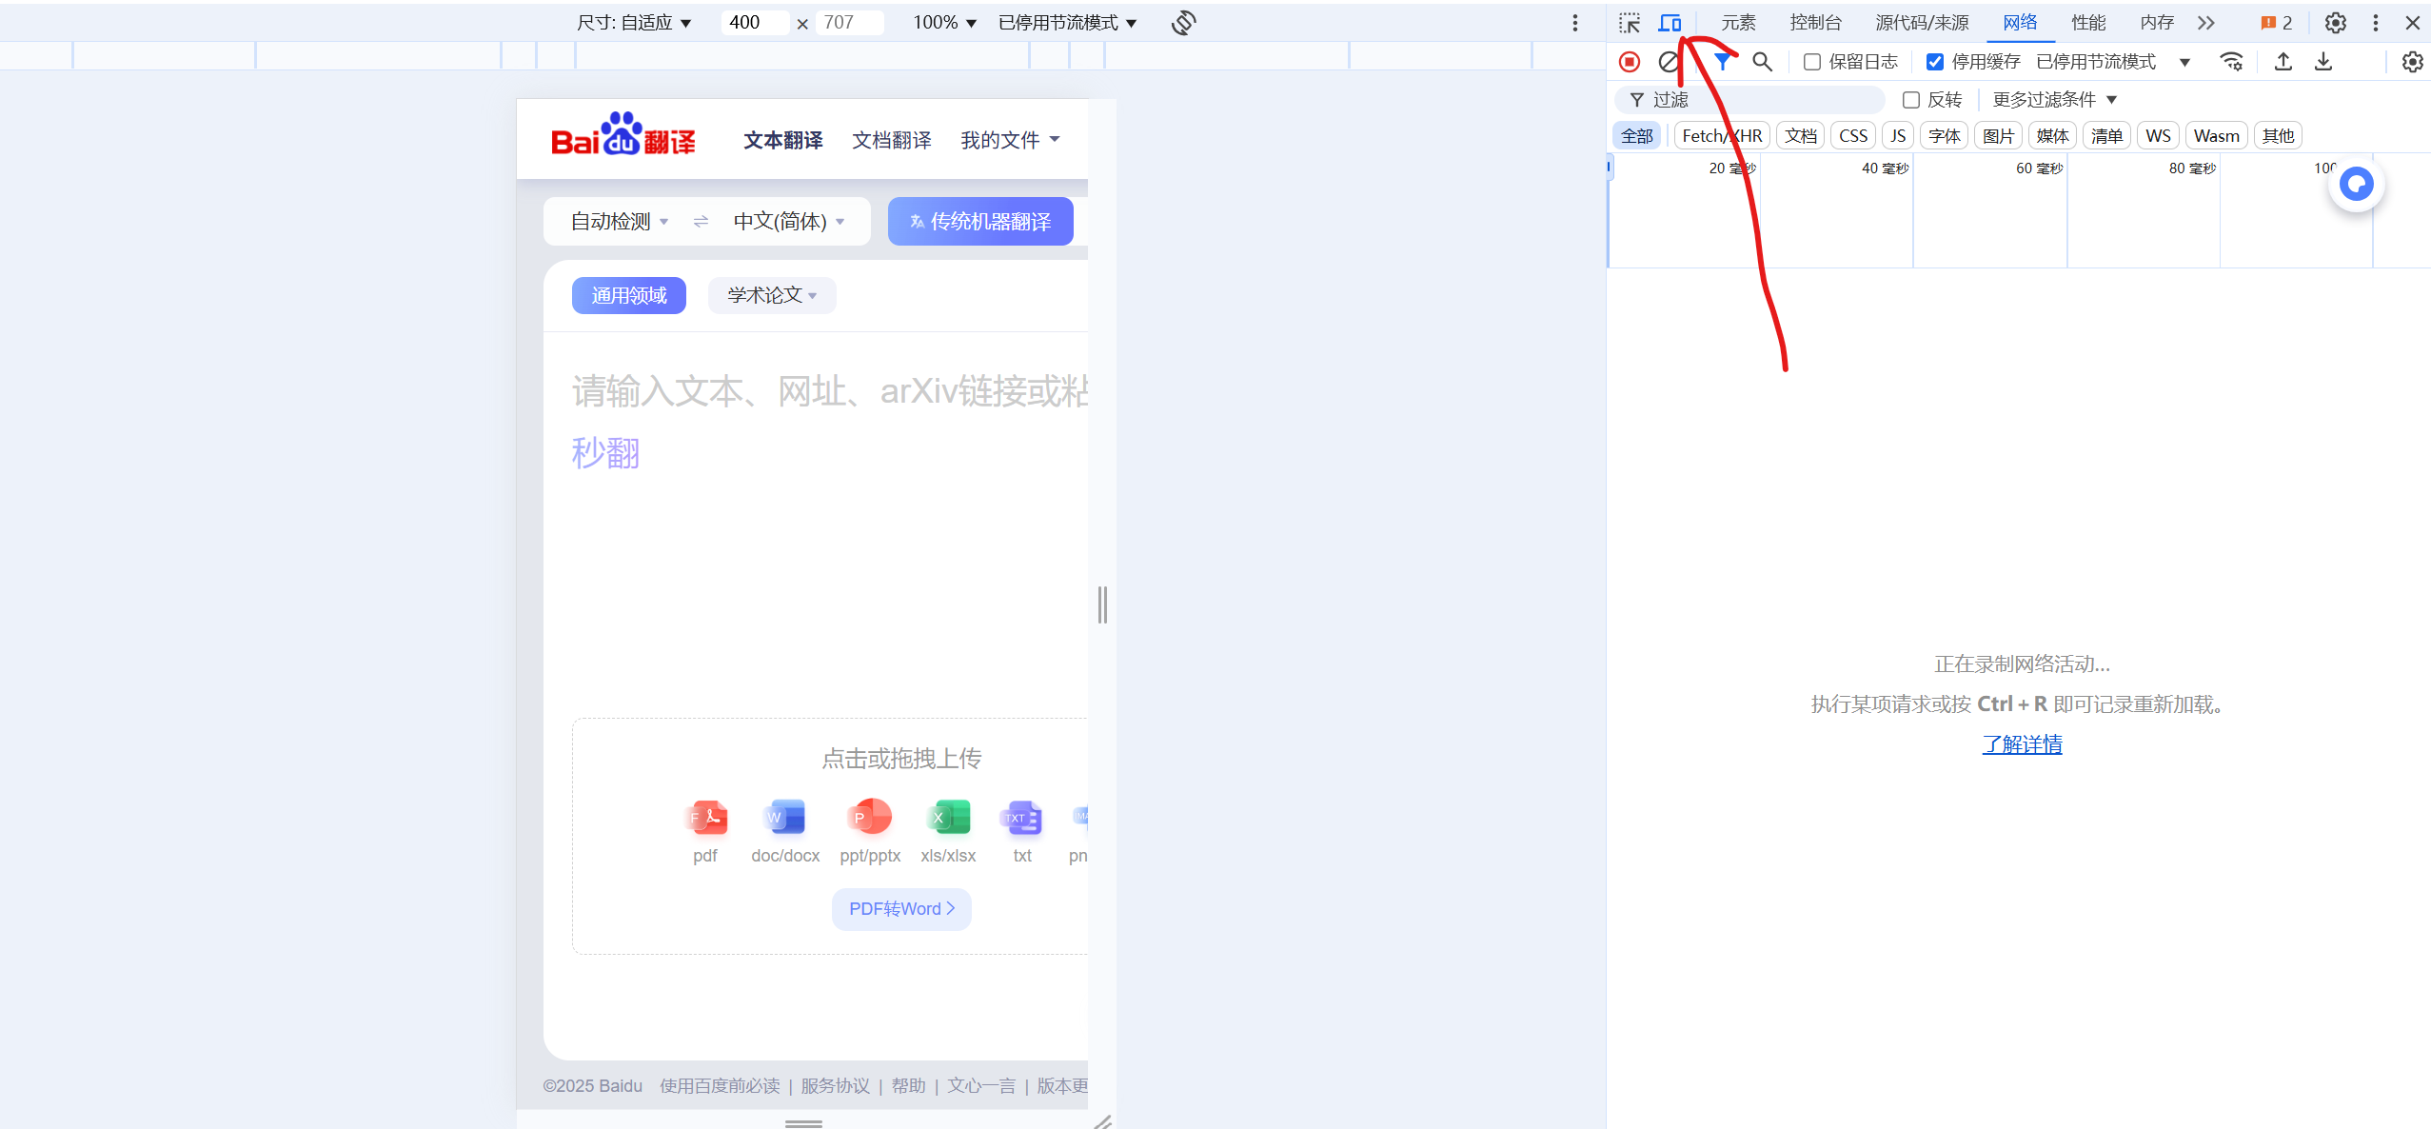Click the 了解详情 link

click(x=2022, y=744)
